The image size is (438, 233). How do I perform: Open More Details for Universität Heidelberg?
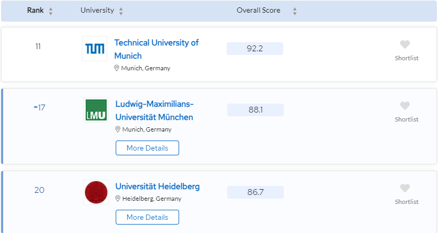[147, 217]
